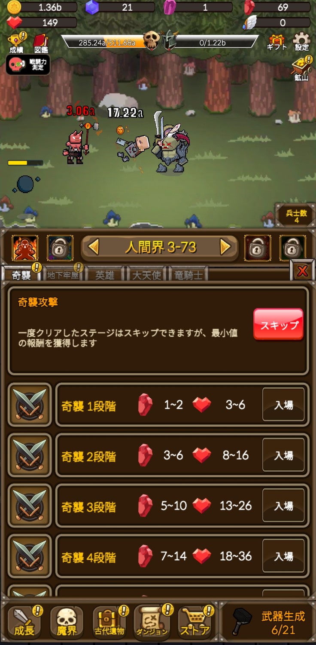316x645 pixels.
Task: Close the dungeon panel with red X
Action: pyautogui.click(x=303, y=270)
